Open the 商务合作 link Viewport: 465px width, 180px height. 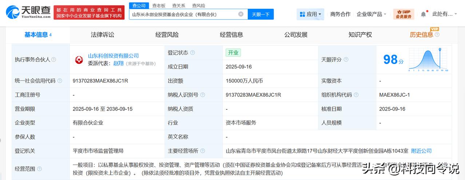(x=341, y=14)
